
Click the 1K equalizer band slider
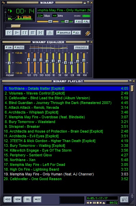pyautogui.click(x=53, y=61)
